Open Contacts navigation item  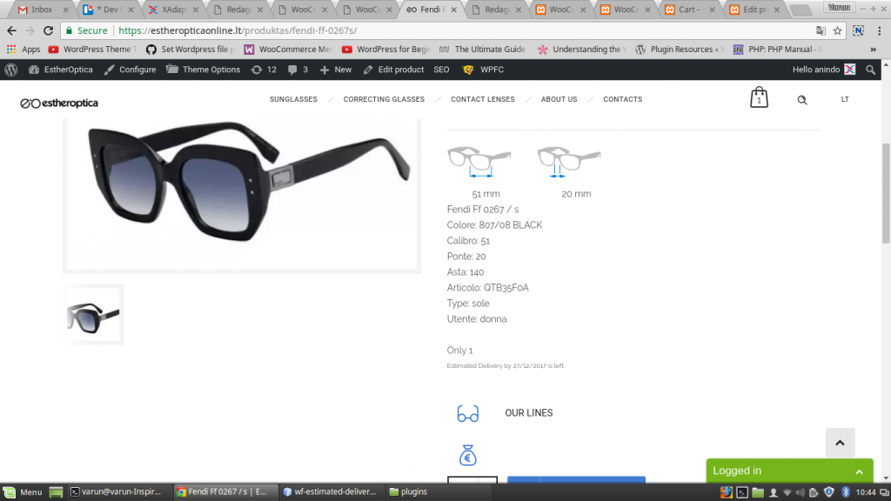pyautogui.click(x=622, y=99)
